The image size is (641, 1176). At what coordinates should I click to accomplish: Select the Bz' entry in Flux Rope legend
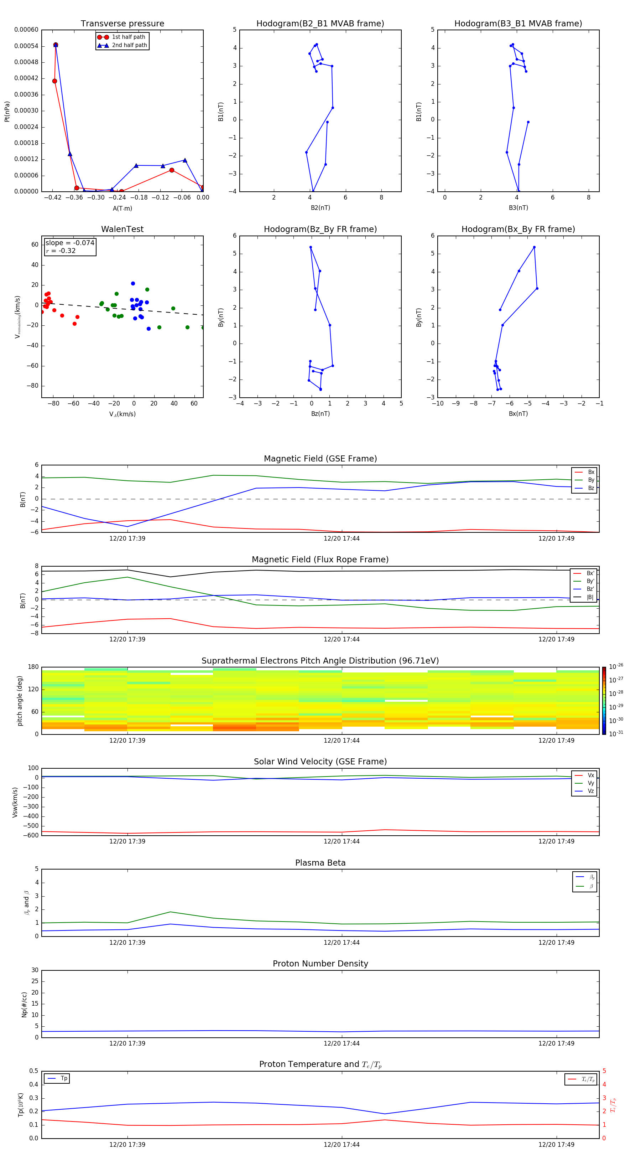click(584, 589)
